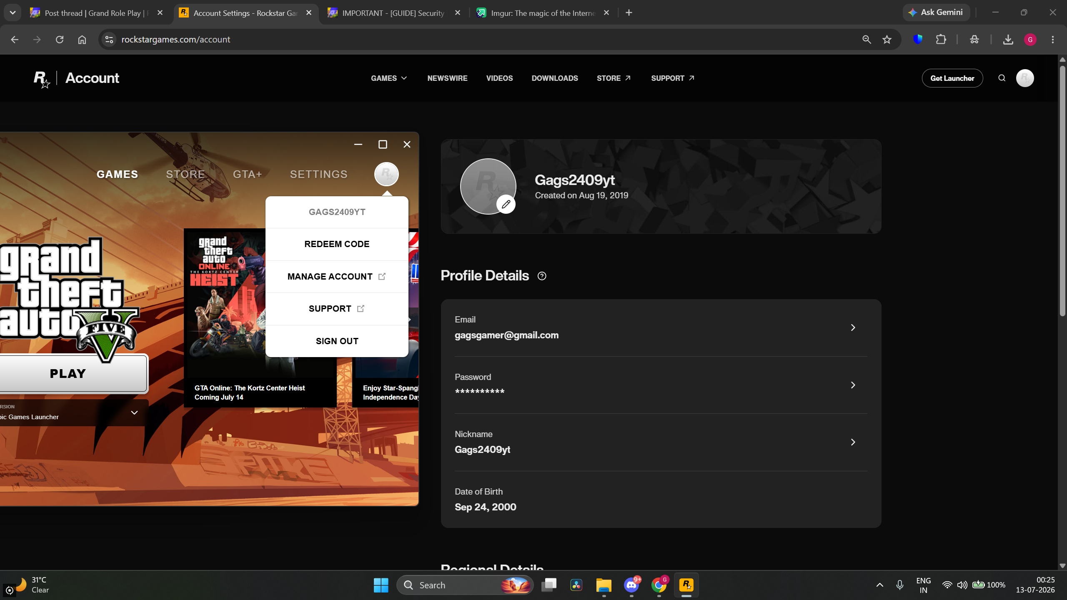Switch to IMPORTANT GUIDE Security tab

point(393,13)
